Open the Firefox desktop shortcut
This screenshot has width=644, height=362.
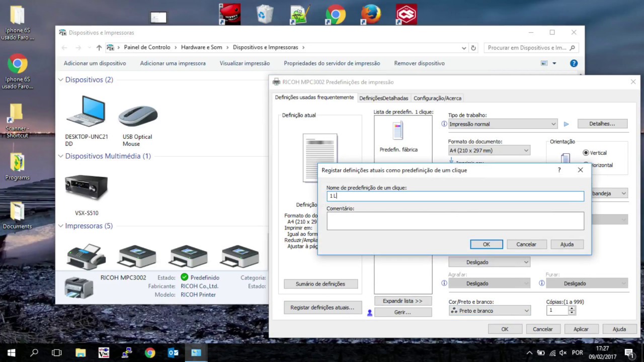pyautogui.click(x=371, y=15)
